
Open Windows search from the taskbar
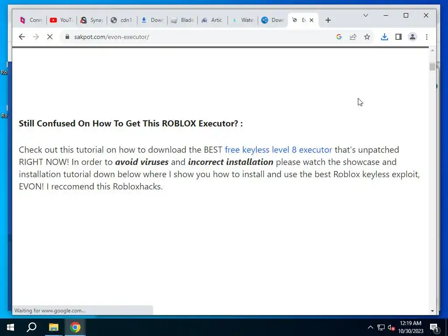pyautogui.click(x=31, y=327)
